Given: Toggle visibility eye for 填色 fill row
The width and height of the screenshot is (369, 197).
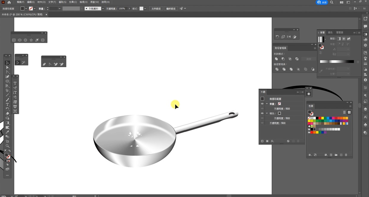Looking at the screenshot, I should (x=262, y=113).
